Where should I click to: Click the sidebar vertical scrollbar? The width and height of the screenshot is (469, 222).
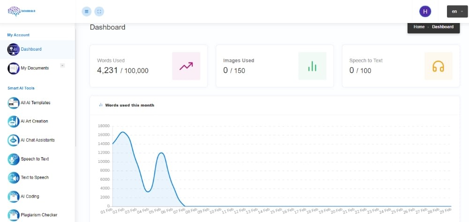tap(76, 87)
